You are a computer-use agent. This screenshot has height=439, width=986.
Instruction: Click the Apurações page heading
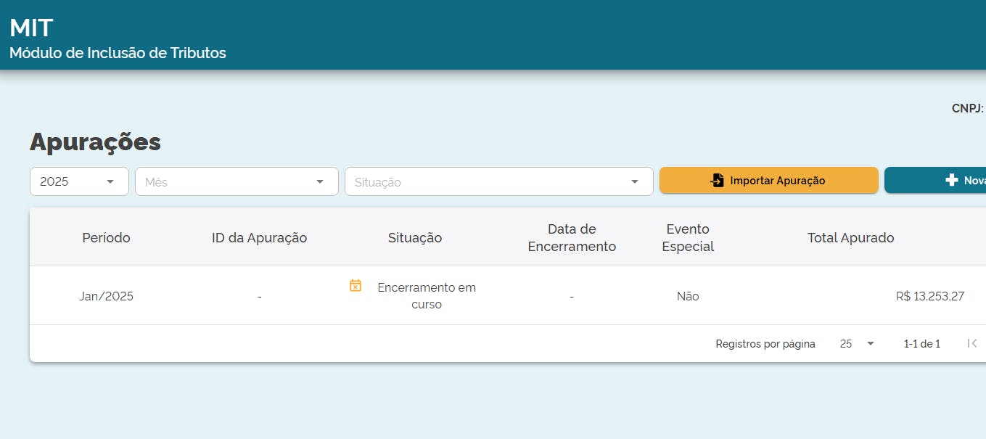[95, 141]
